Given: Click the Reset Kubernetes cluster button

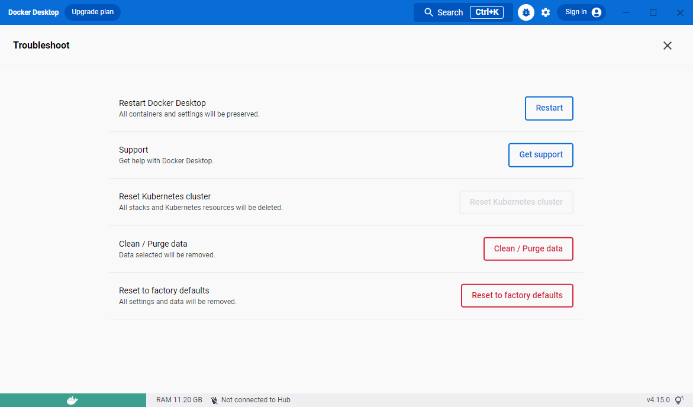Looking at the screenshot, I should tap(515, 202).
